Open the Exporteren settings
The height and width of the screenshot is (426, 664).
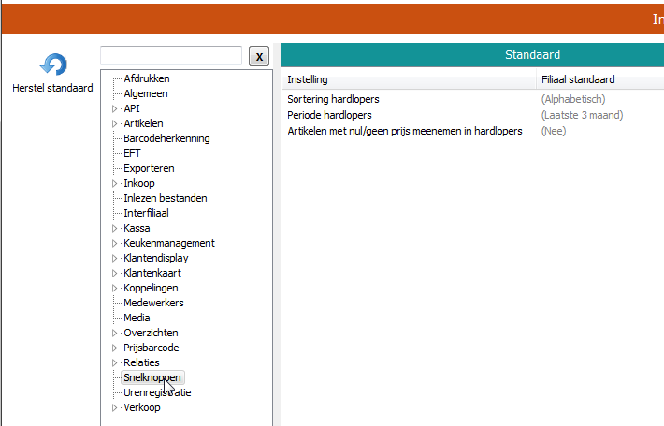(x=149, y=168)
